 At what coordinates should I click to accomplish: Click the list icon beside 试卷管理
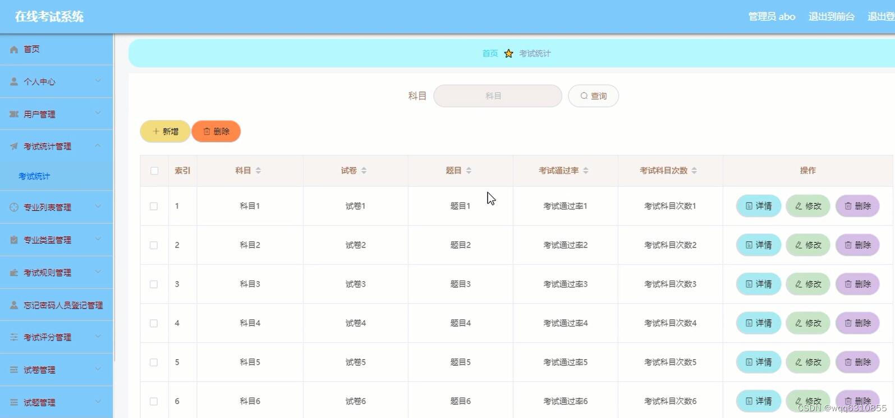click(x=14, y=370)
